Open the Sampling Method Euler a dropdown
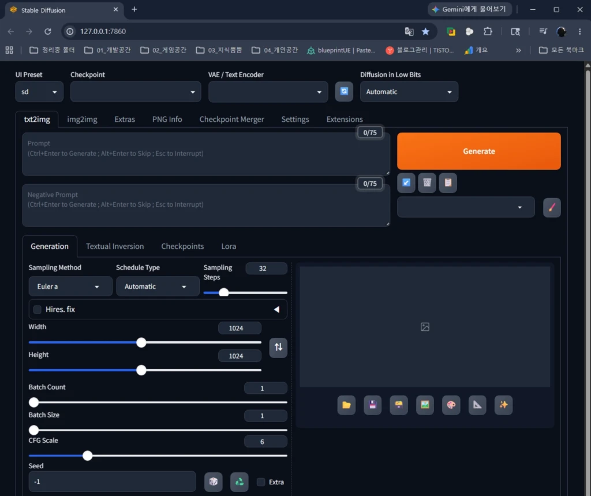Screen dimensions: 591x496 tap(70, 286)
